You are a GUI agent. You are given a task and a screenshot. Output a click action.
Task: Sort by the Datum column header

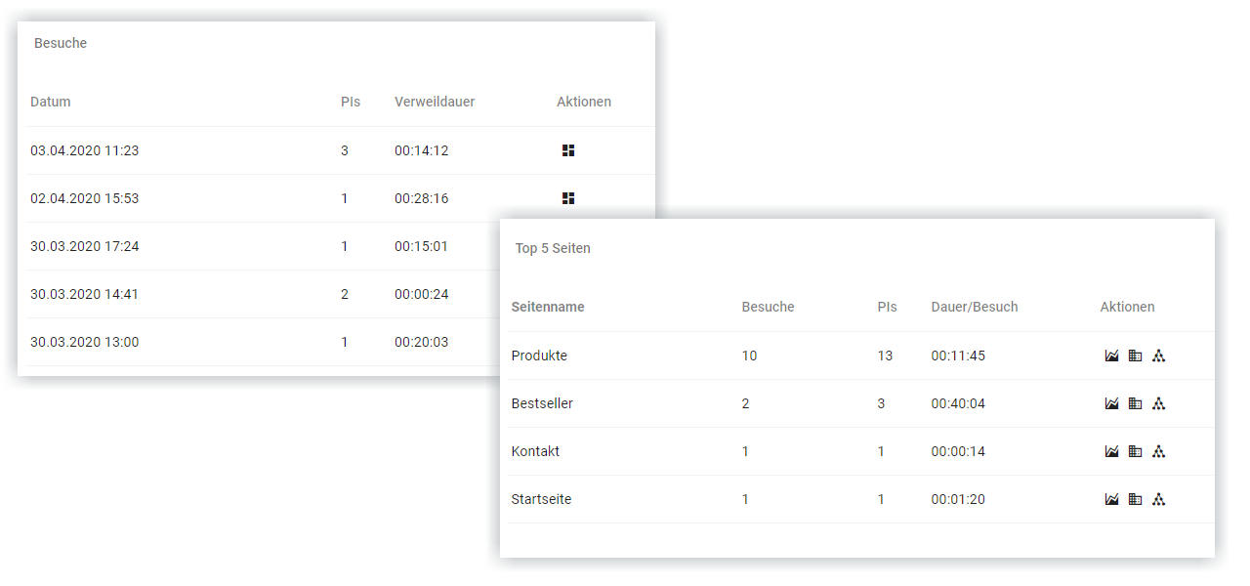click(51, 102)
